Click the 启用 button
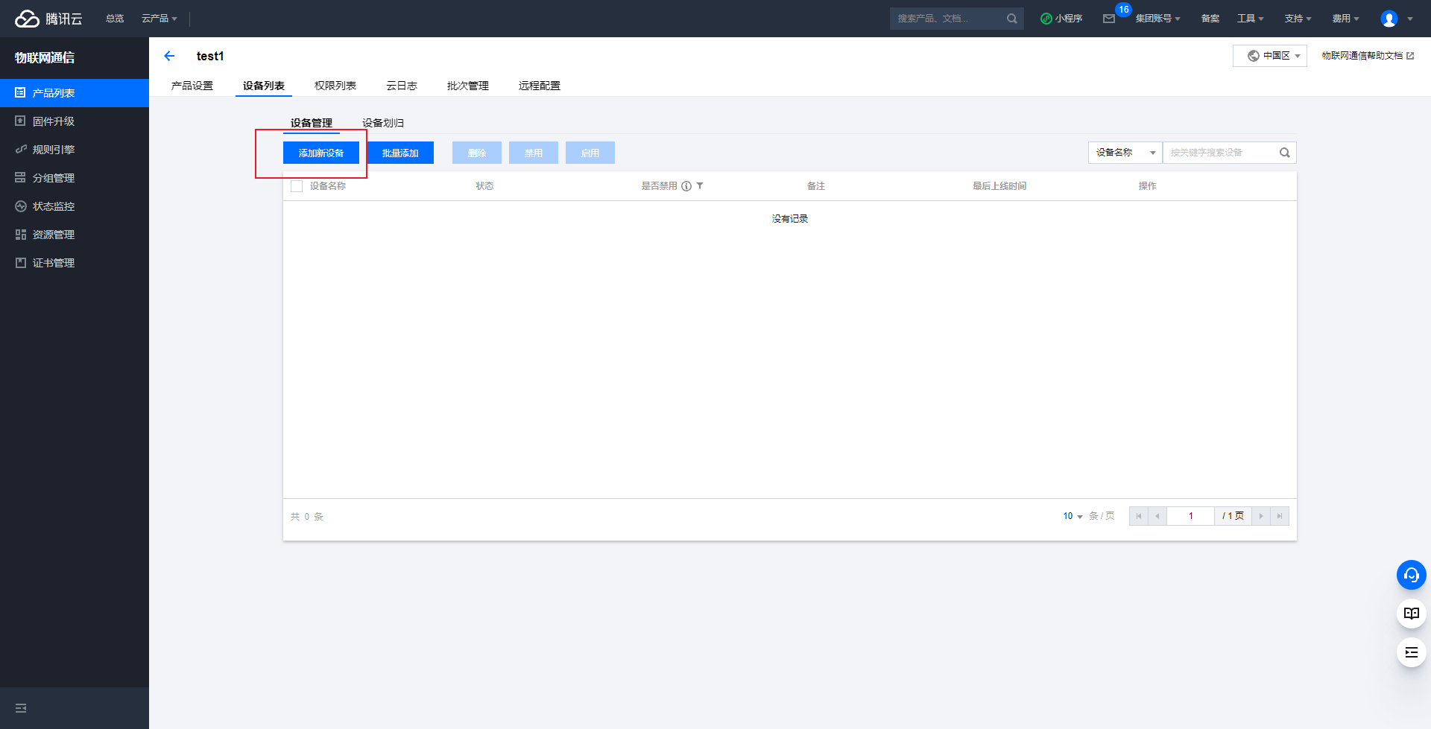 590,153
